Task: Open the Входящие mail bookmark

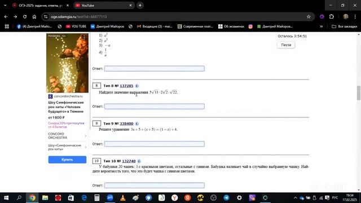Action: click(155, 27)
